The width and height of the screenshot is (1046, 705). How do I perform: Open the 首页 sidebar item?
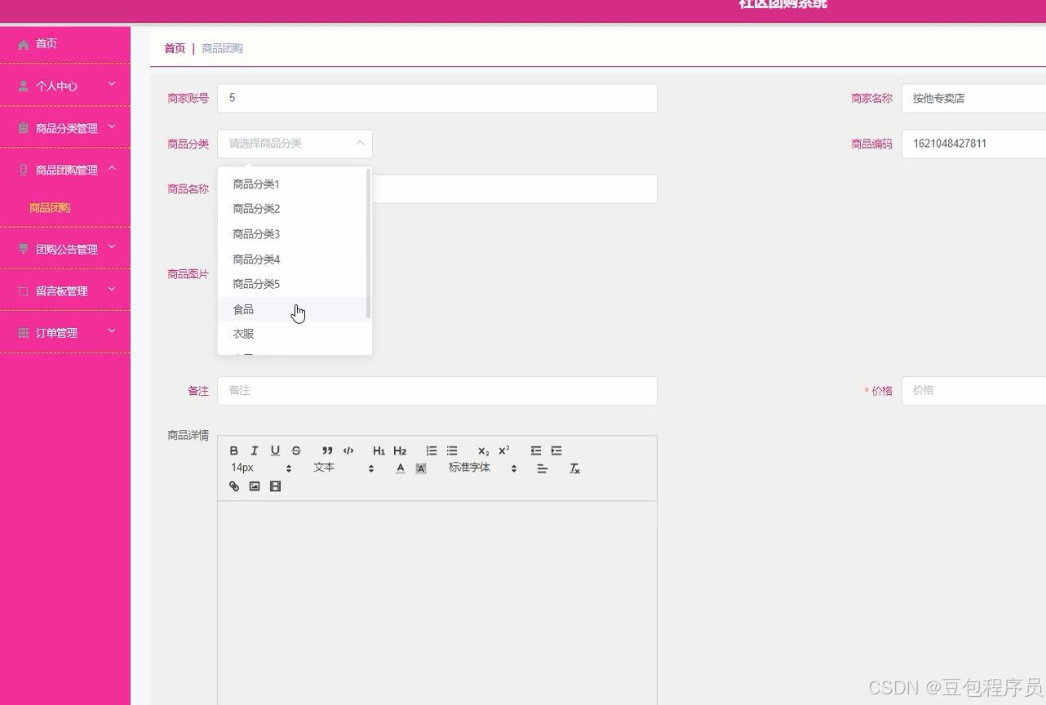65,44
